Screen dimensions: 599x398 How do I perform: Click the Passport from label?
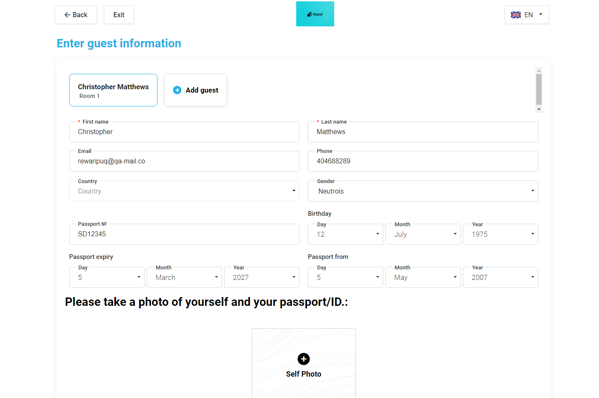[x=328, y=257]
